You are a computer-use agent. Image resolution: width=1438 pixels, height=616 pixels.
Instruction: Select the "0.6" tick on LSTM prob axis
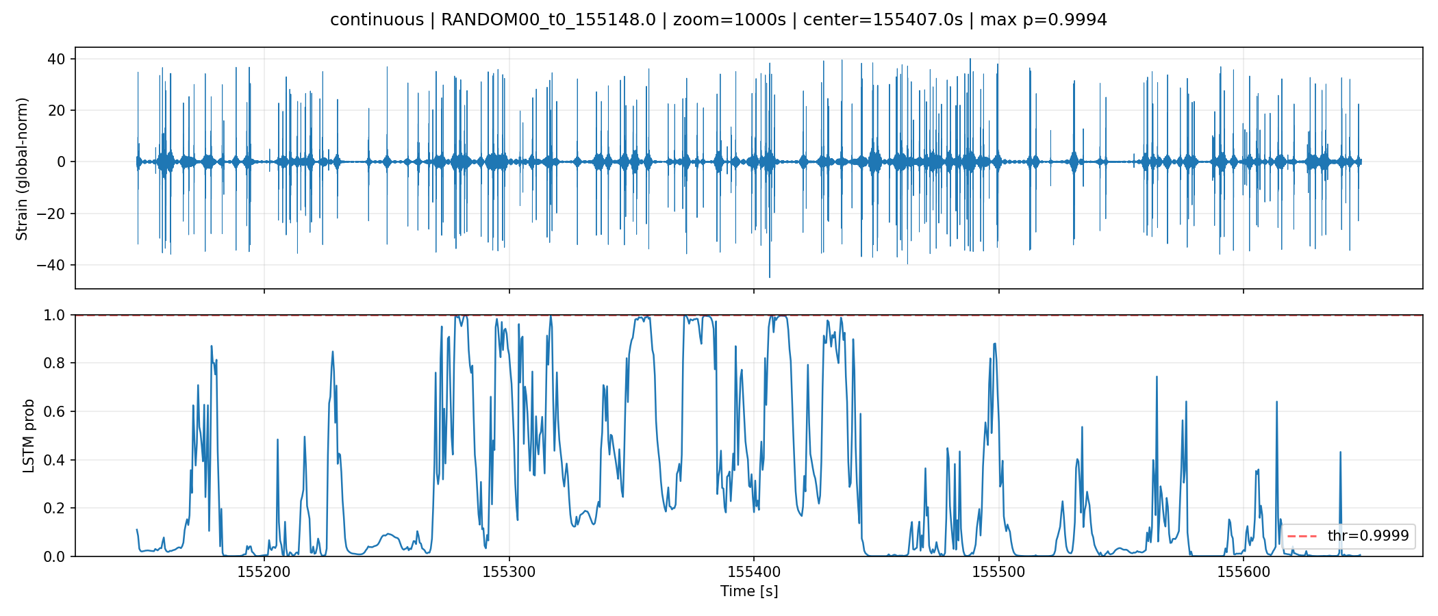pyautogui.click(x=53, y=411)
